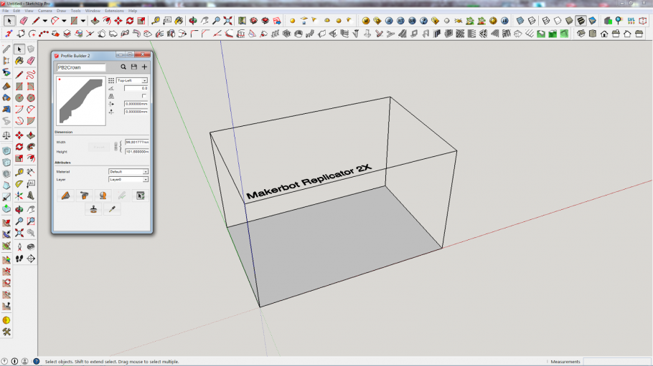Click the Build along path tool button
Viewport: 653px width, 366px height.
click(85, 196)
